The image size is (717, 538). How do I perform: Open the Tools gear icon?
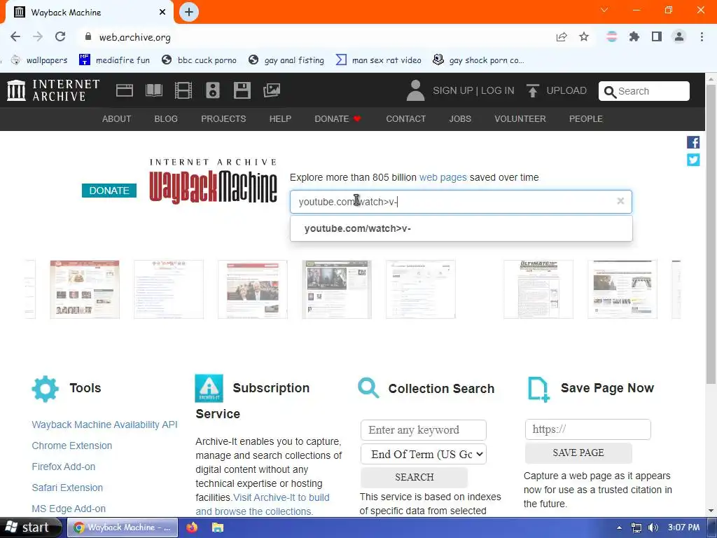(46, 389)
